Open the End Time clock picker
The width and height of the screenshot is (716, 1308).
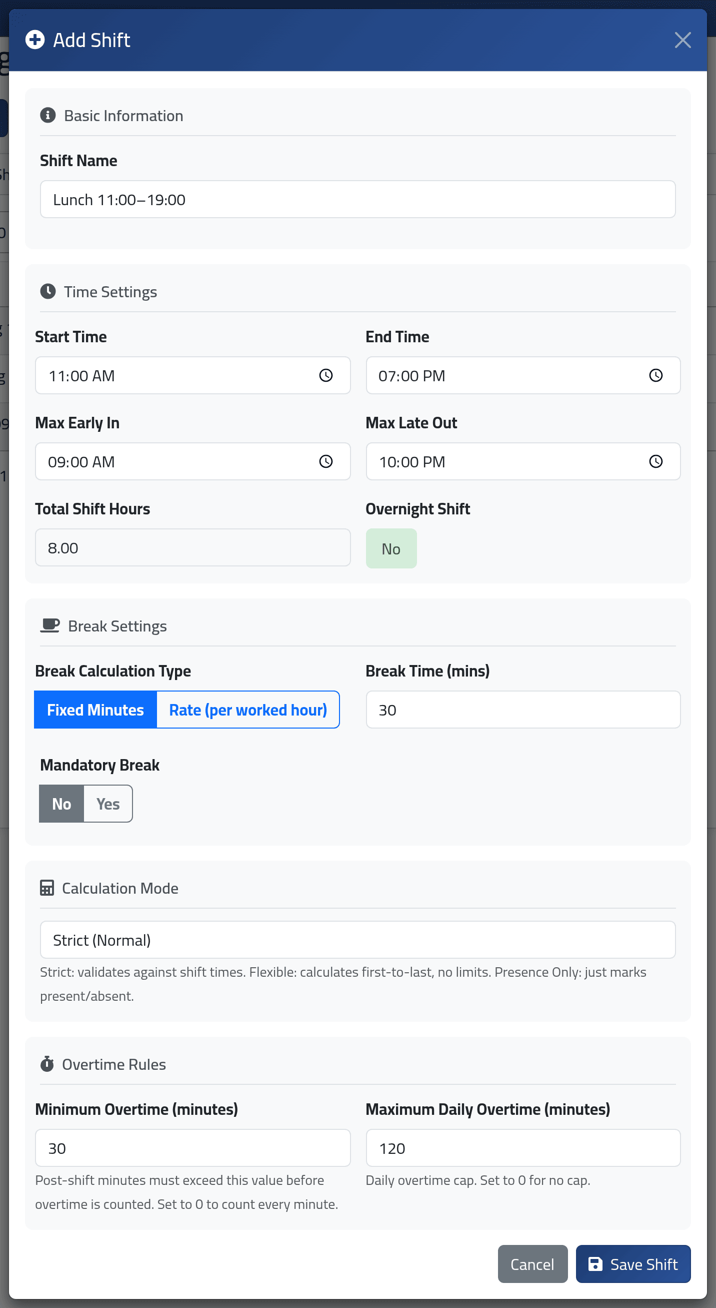655,375
